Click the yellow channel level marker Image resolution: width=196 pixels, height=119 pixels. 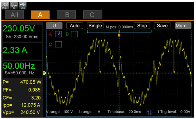click(x=44, y=73)
